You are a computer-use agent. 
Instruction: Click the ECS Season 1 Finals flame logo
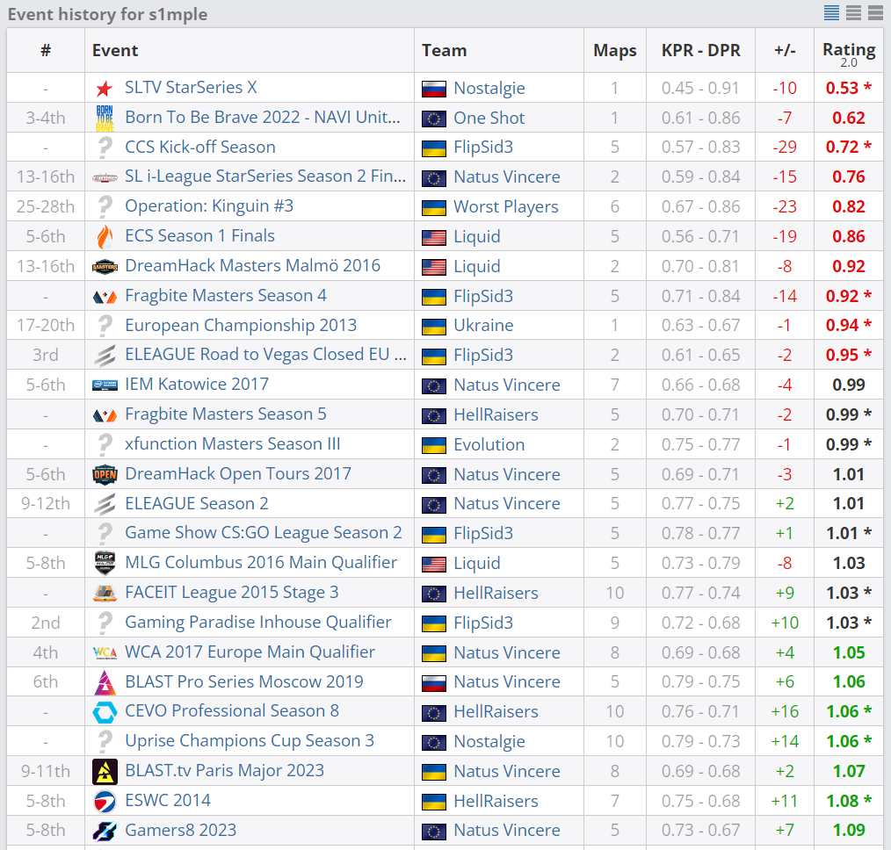click(x=105, y=236)
